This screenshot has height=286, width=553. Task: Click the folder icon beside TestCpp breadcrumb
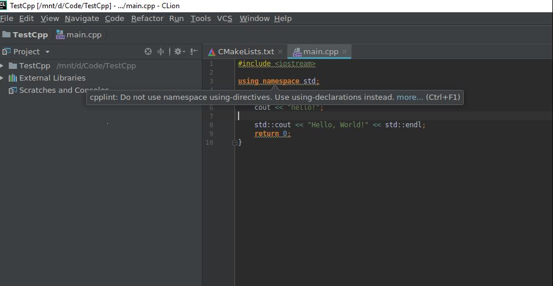coord(6,34)
